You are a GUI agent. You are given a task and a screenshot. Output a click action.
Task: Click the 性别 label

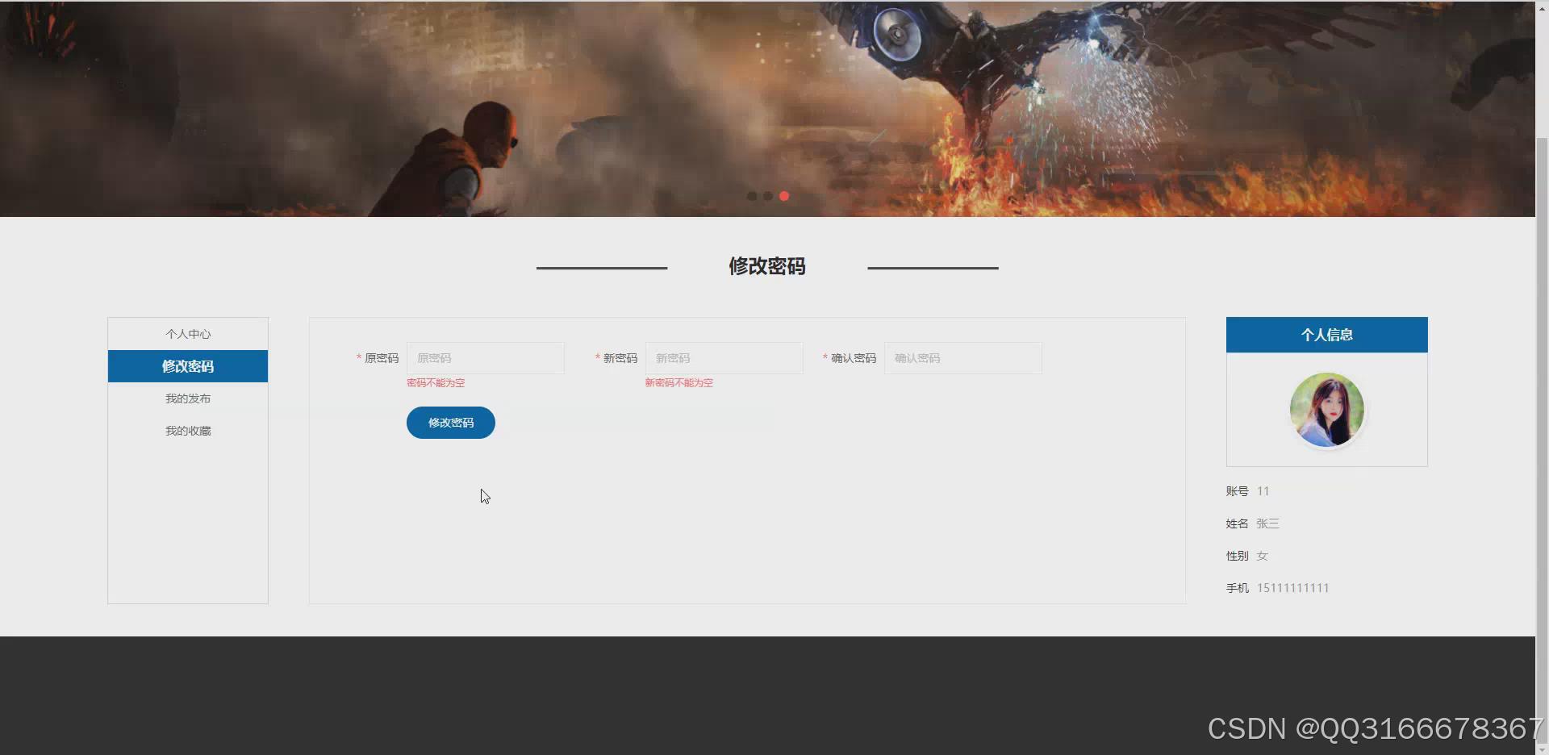(x=1238, y=556)
